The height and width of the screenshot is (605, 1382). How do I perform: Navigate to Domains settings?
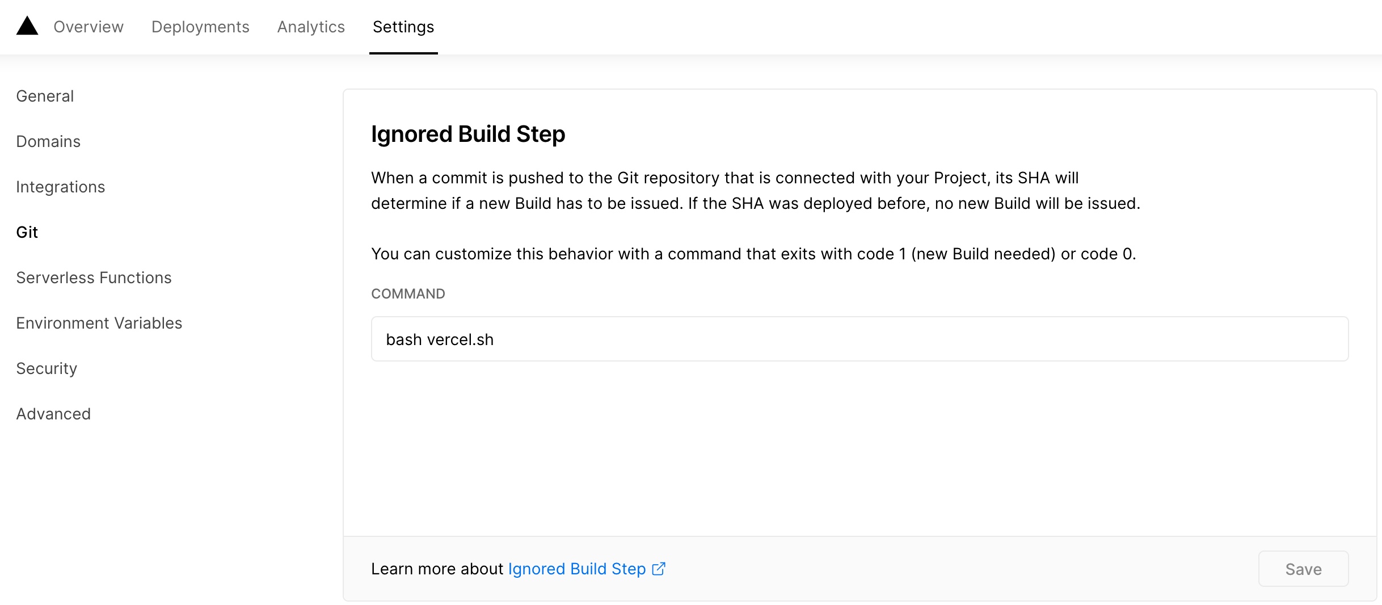click(x=48, y=141)
